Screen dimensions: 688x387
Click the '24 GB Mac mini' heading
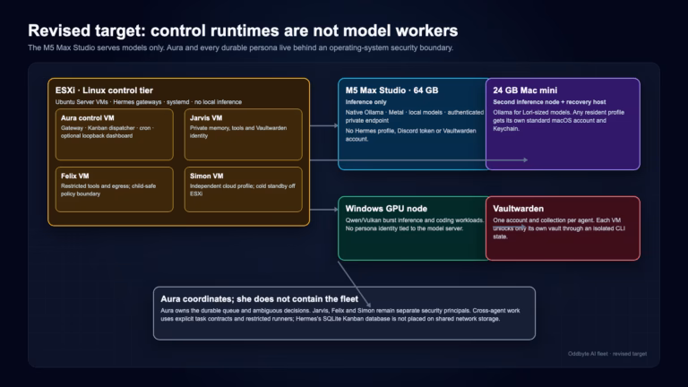525,90
